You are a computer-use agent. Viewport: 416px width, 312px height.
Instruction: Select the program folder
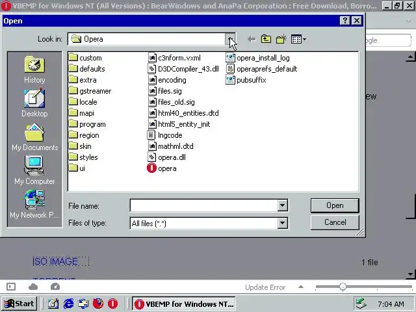pyautogui.click(x=87, y=124)
